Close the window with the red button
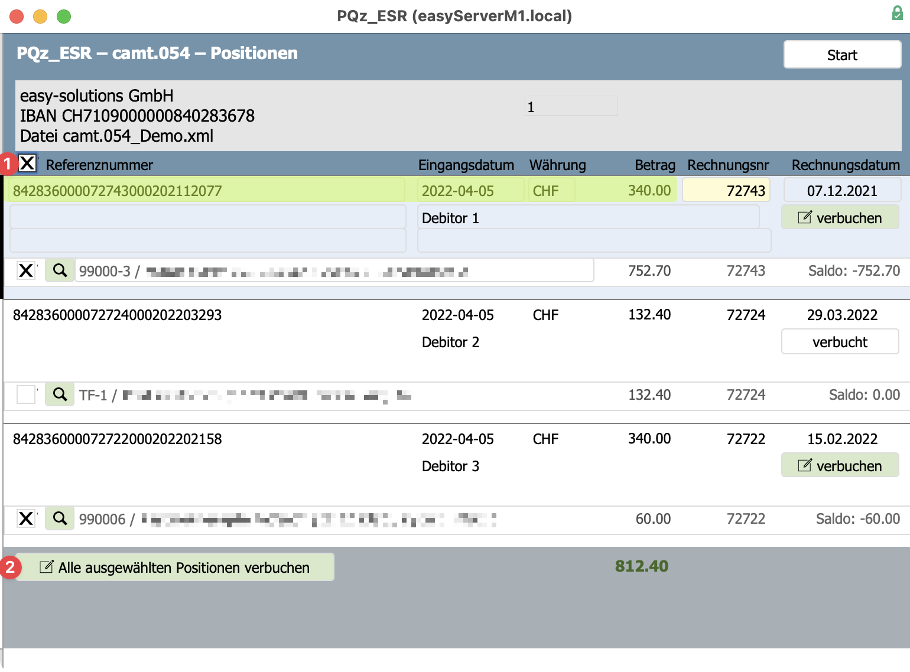Image resolution: width=910 pixels, height=672 pixels. point(17,17)
